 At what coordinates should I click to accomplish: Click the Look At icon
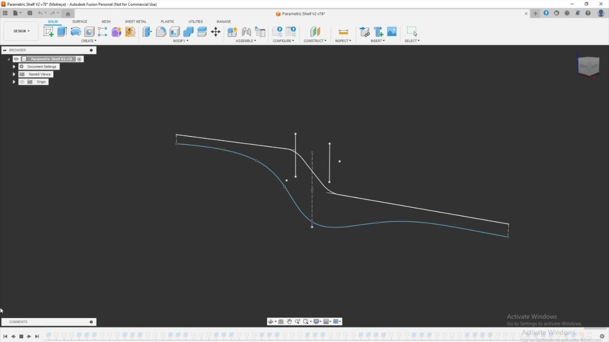pyautogui.click(x=281, y=322)
